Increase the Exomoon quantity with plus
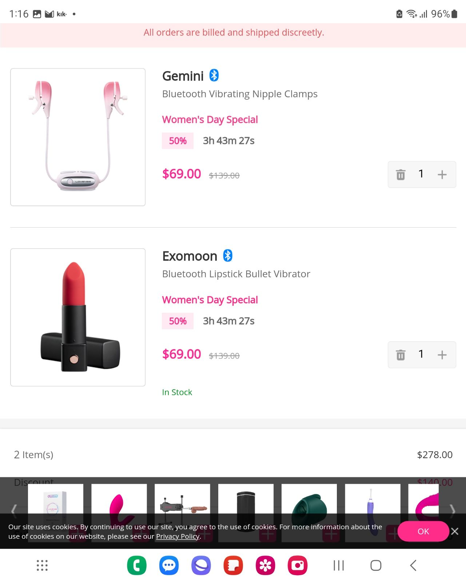The height and width of the screenshot is (582, 466). (442, 355)
